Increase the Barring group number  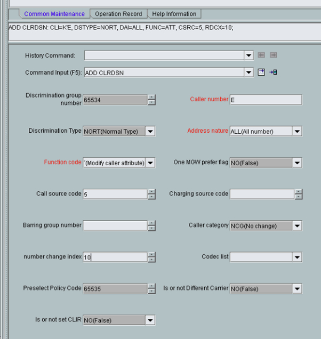click(151, 223)
